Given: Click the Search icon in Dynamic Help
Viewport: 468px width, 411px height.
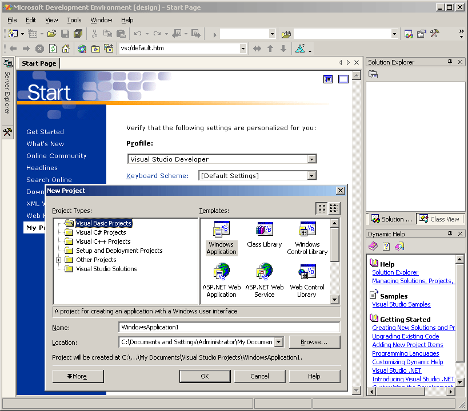Looking at the screenshot, I should point(399,246).
